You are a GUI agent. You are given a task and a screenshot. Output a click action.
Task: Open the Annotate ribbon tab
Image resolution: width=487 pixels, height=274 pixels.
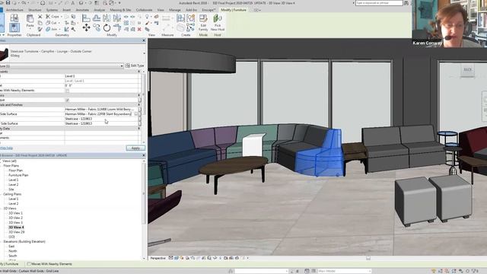coord(82,10)
